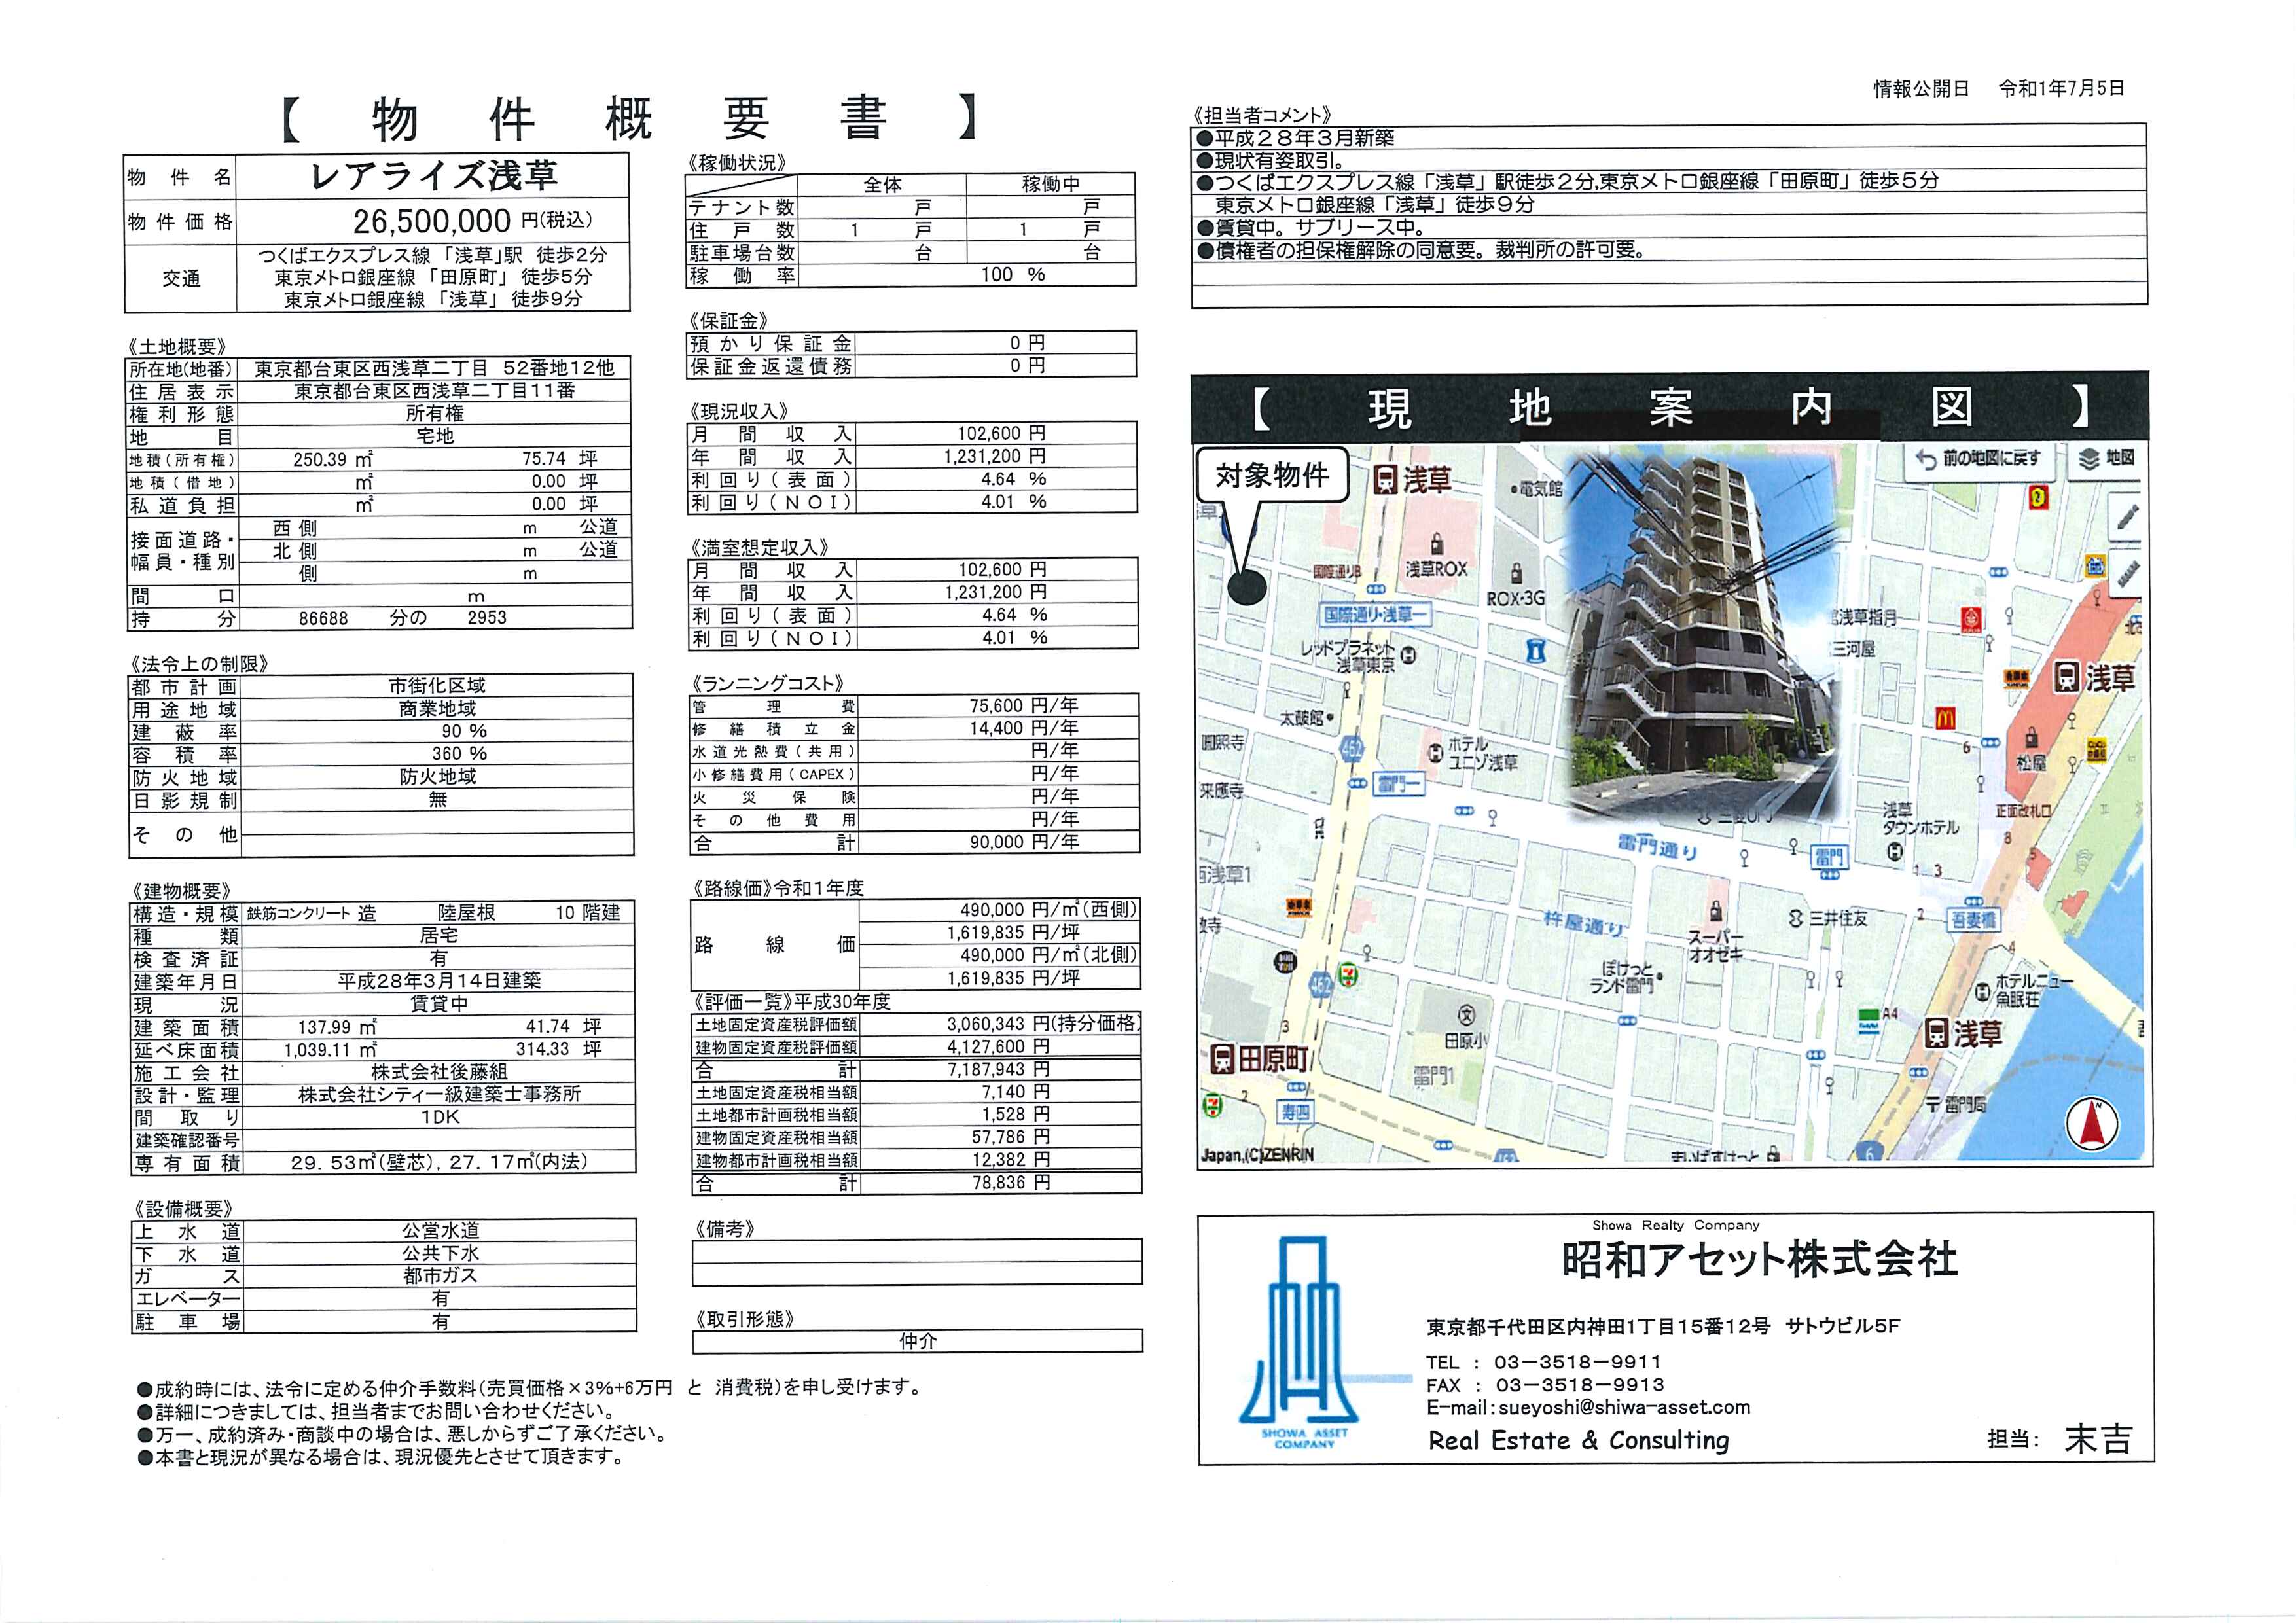Click the 担当 name 末吉

click(x=2098, y=1439)
